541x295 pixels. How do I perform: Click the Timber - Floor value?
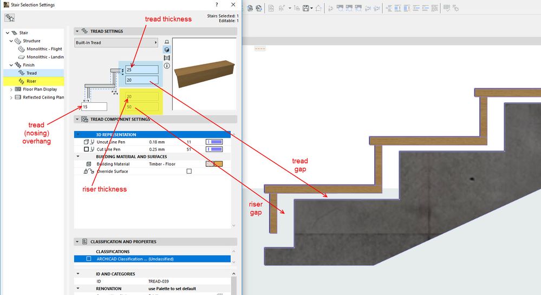[162, 164]
